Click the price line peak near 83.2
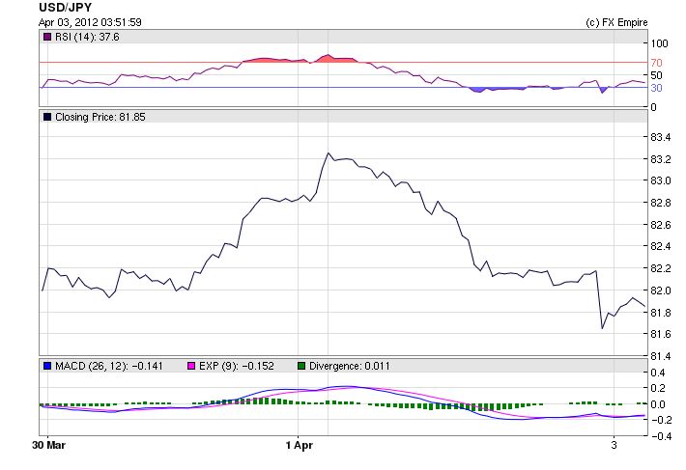The height and width of the screenshot is (470, 686). click(329, 153)
